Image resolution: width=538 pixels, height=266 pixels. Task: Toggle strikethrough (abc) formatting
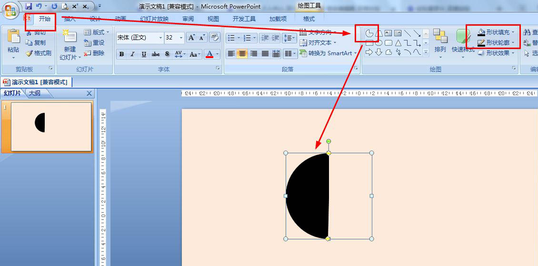pos(155,54)
